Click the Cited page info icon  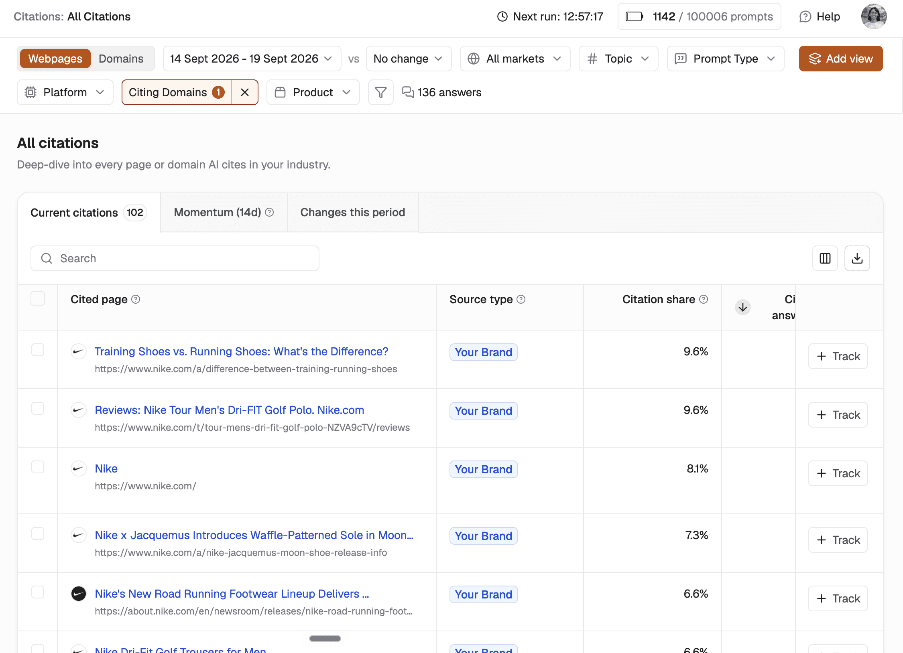click(136, 299)
